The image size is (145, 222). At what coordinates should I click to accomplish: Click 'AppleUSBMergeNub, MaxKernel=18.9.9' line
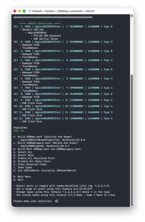pyautogui.click(x=43, y=146)
